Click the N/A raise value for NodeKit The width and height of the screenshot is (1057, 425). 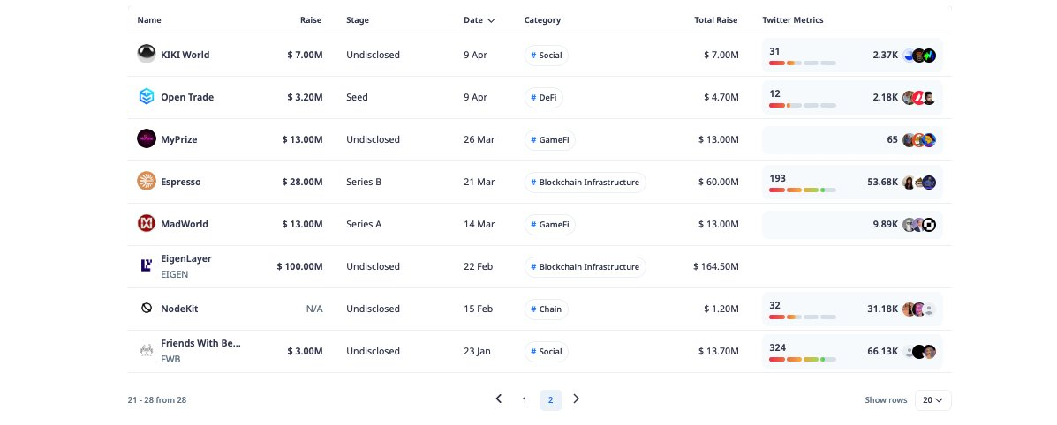tap(314, 309)
